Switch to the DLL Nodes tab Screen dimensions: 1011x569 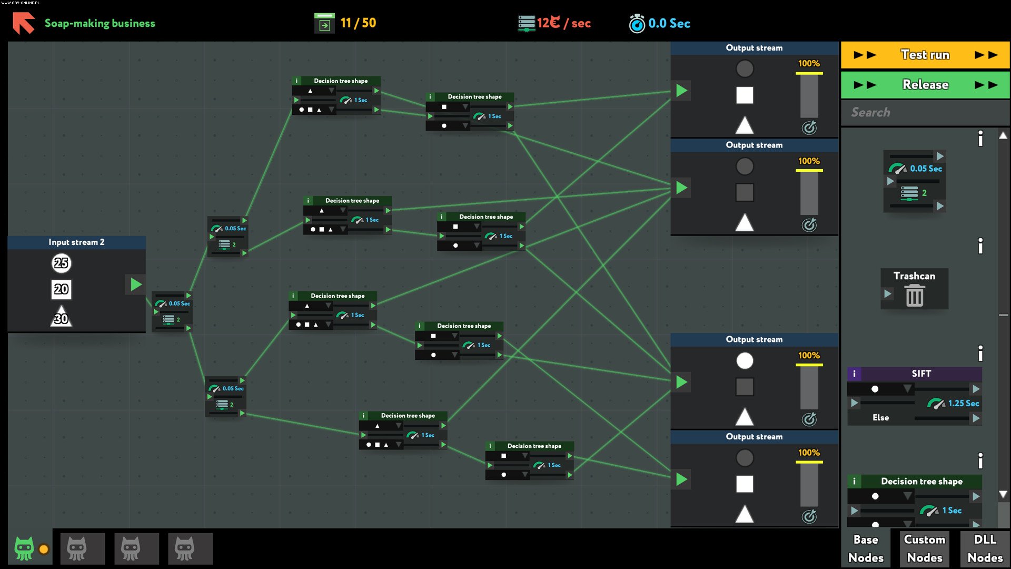coord(985,548)
